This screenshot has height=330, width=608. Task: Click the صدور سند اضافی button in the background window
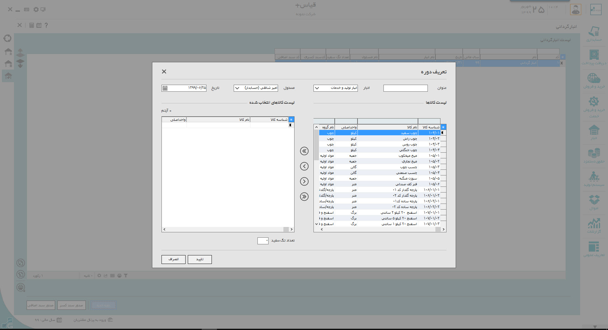coord(41,305)
